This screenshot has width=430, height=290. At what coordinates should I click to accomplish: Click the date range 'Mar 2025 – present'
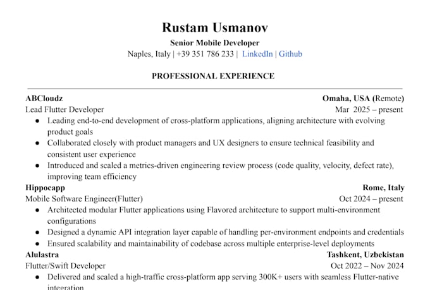pyautogui.click(x=369, y=110)
